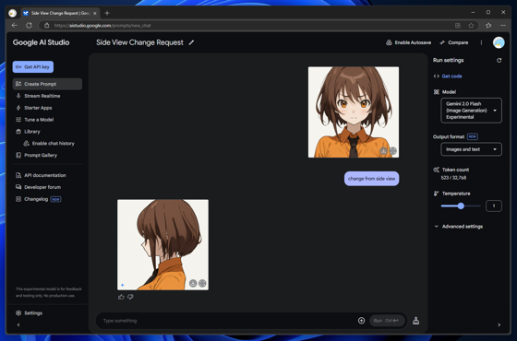Give thumbs up to the response
517x341 pixels.
121,297
